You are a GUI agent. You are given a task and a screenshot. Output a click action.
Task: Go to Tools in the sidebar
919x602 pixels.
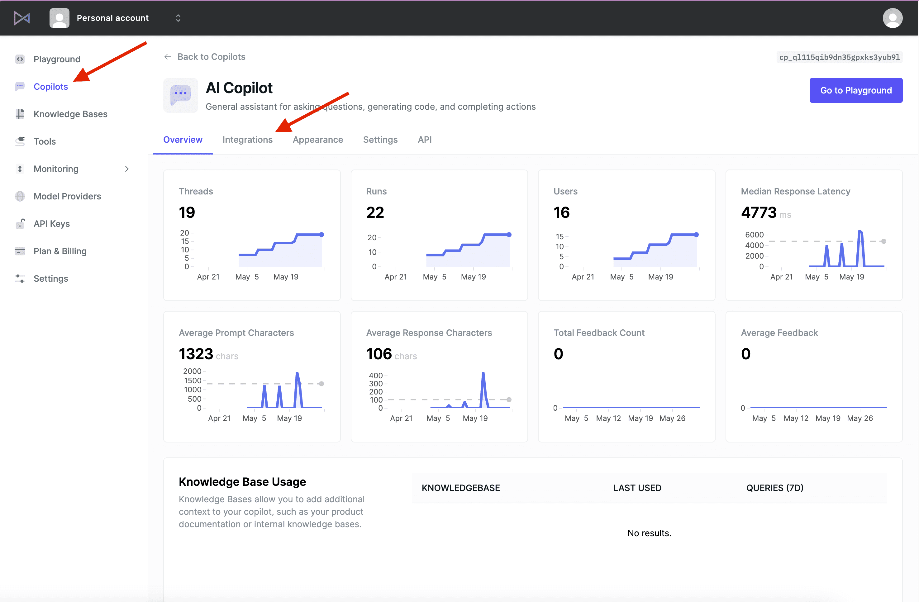tap(45, 141)
